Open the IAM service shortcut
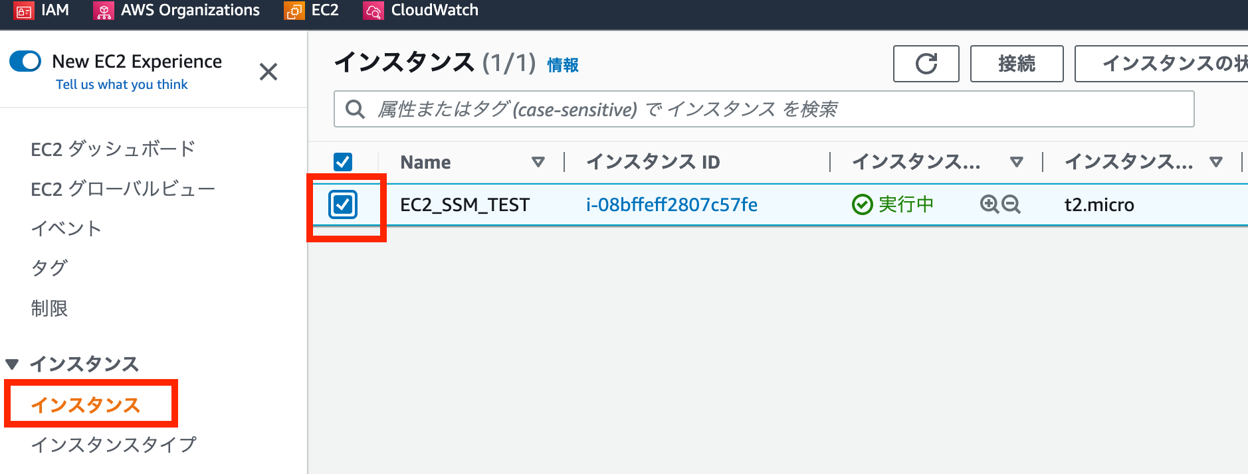The image size is (1248, 474). pos(43,10)
